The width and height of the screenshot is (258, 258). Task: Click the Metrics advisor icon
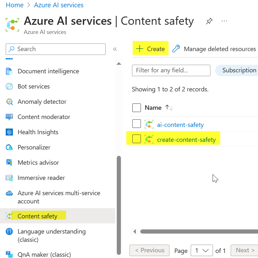(x=9, y=162)
